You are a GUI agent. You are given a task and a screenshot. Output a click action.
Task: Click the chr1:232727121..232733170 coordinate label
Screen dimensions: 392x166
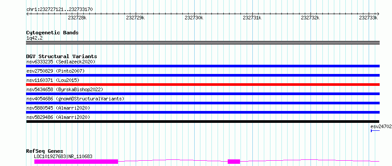click(59, 10)
